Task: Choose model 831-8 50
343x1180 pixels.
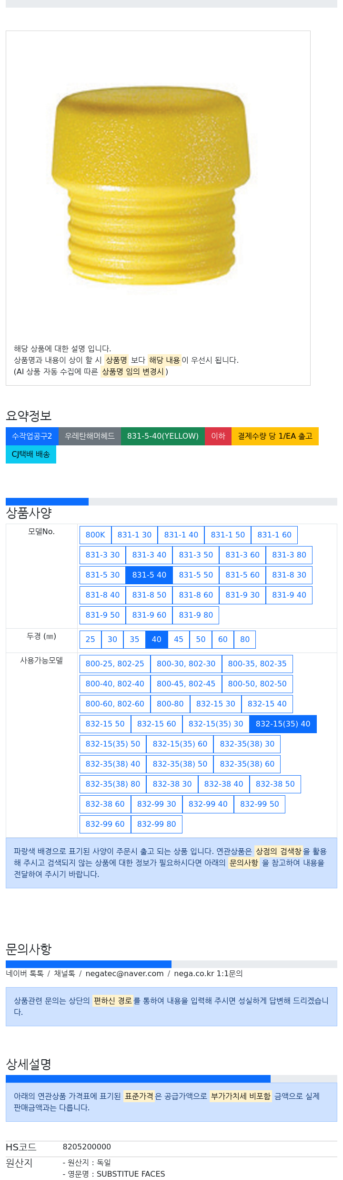Action: point(149,595)
